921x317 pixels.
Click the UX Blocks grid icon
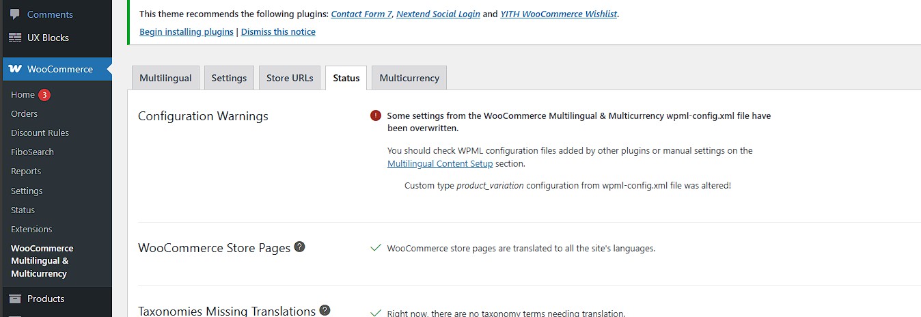click(x=14, y=38)
